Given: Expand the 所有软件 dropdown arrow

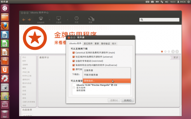Looking at the screenshot, I should [50, 20].
